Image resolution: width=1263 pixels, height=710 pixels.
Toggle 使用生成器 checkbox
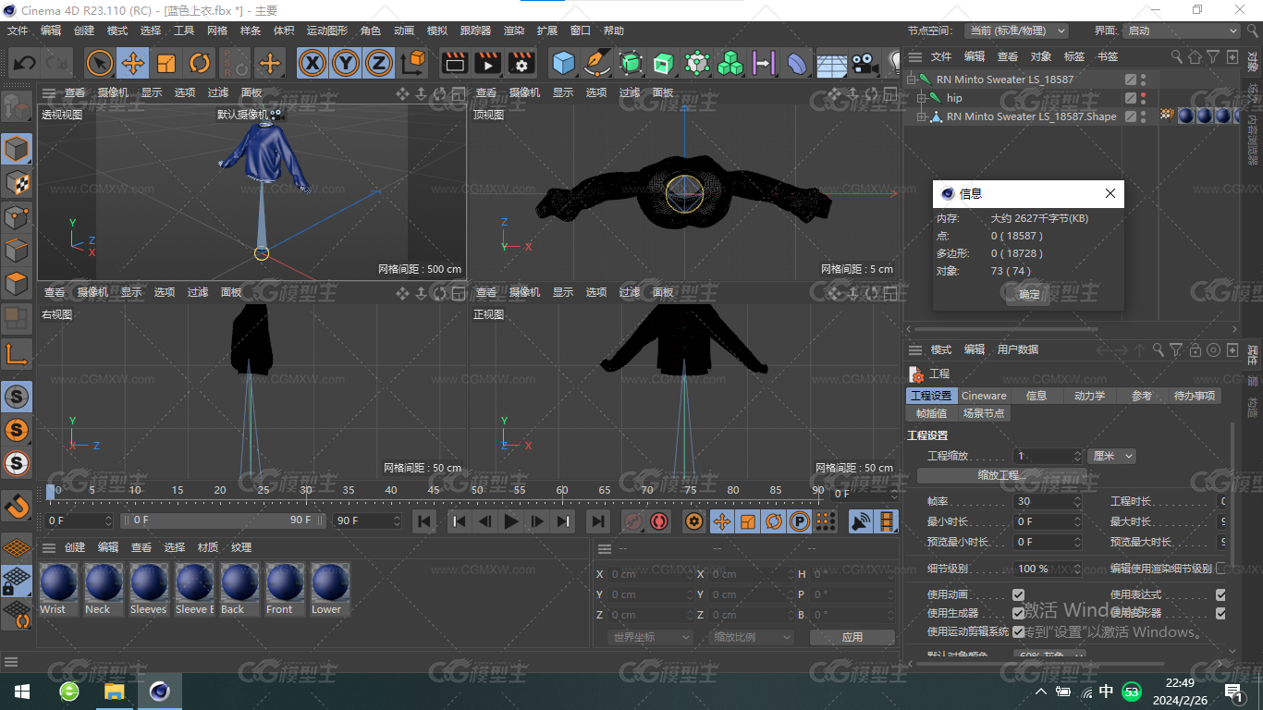point(1018,613)
